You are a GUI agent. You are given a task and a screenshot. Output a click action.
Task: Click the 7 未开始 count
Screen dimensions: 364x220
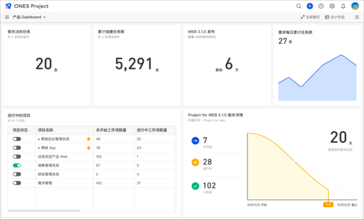coord(205,140)
